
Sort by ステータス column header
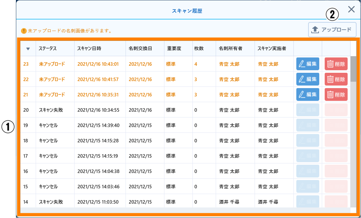48,49
